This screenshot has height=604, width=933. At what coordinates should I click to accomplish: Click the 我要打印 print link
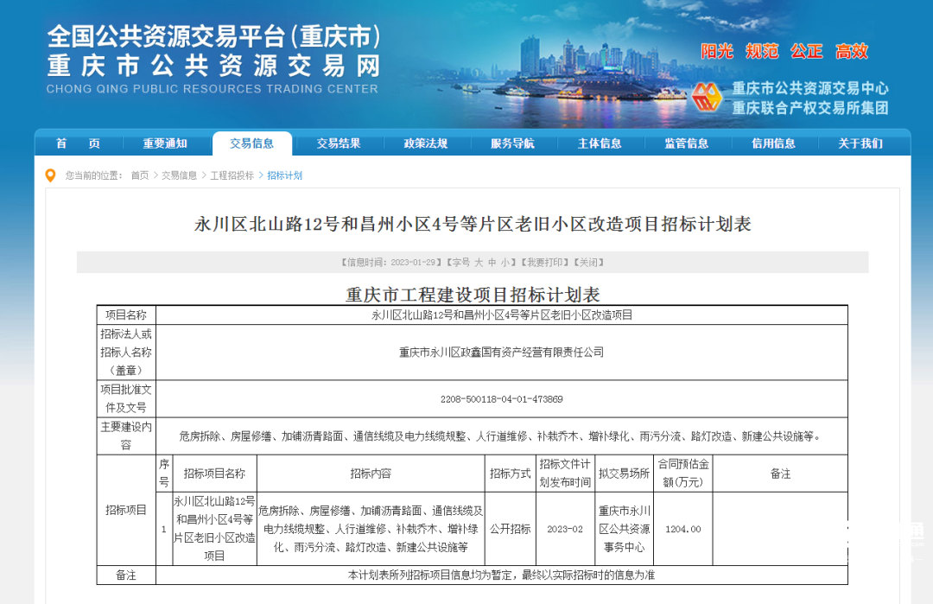(544, 263)
